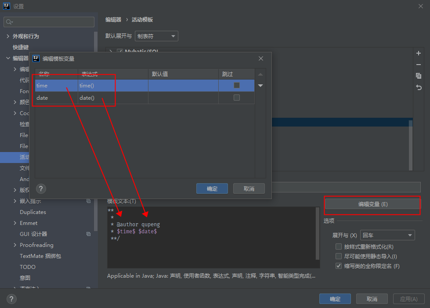Viewport: 430px width, 308px height.
Task: Expand Emmet tree node
Action: (15, 223)
